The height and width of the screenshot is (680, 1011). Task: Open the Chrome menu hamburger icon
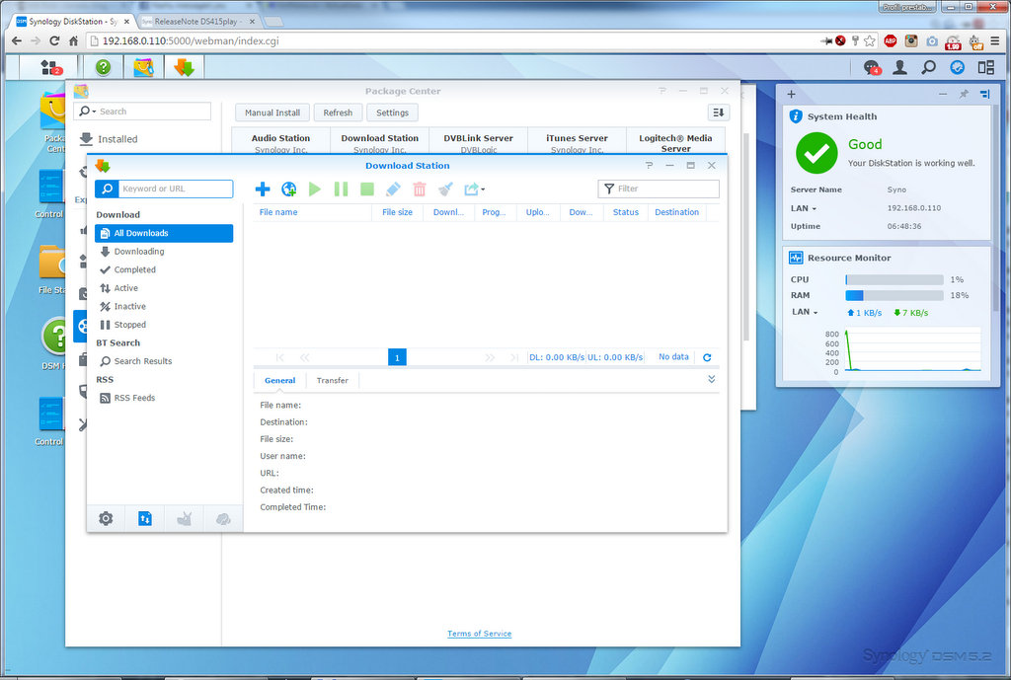(995, 40)
